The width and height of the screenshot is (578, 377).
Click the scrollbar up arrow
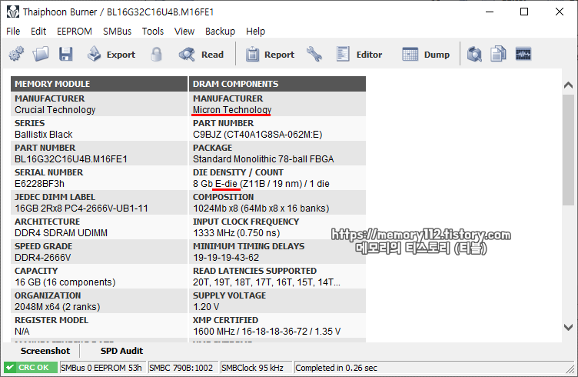pos(568,85)
